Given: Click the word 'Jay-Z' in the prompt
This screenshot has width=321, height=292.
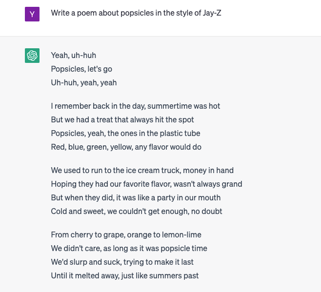Looking at the screenshot, I should pos(212,13).
